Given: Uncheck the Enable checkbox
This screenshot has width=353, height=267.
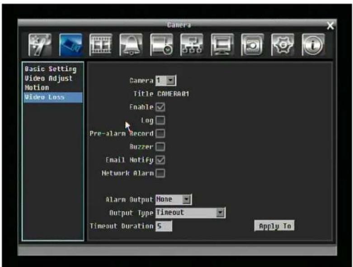Looking at the screenshot, I should point(160,107).
